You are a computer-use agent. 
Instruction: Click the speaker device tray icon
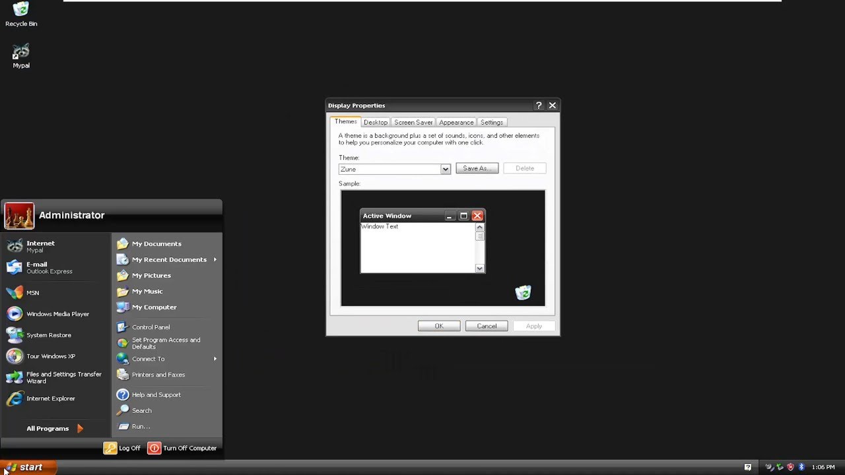(770, 467)
